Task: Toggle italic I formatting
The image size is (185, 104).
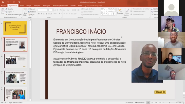Action: click(x=41, y=14)
